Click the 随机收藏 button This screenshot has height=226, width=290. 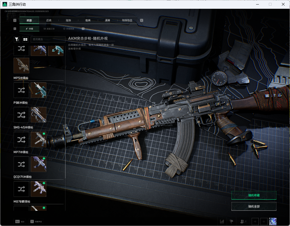coord(254,195)
